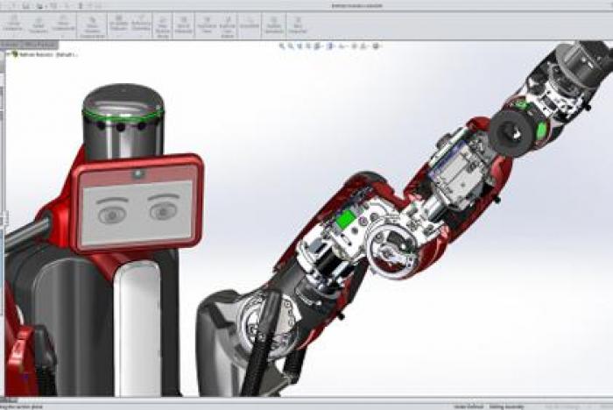This screenshot has height=410, width=613.
Task: Toggle the Instant3D mode
Action: (250, 24)
